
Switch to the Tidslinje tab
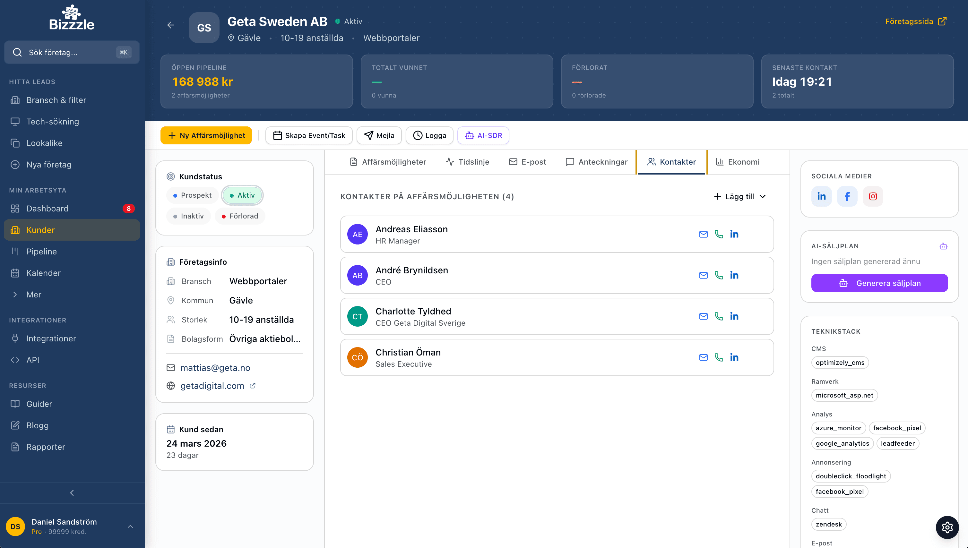click(x=467, y=162)
